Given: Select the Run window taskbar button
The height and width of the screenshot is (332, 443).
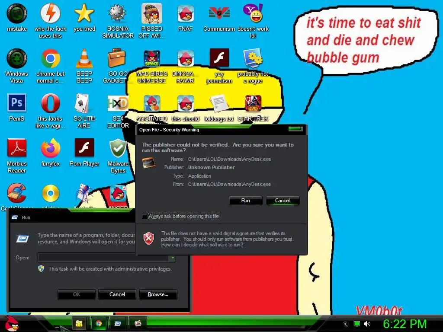Looking at the screenshot, I should [118, 323].
